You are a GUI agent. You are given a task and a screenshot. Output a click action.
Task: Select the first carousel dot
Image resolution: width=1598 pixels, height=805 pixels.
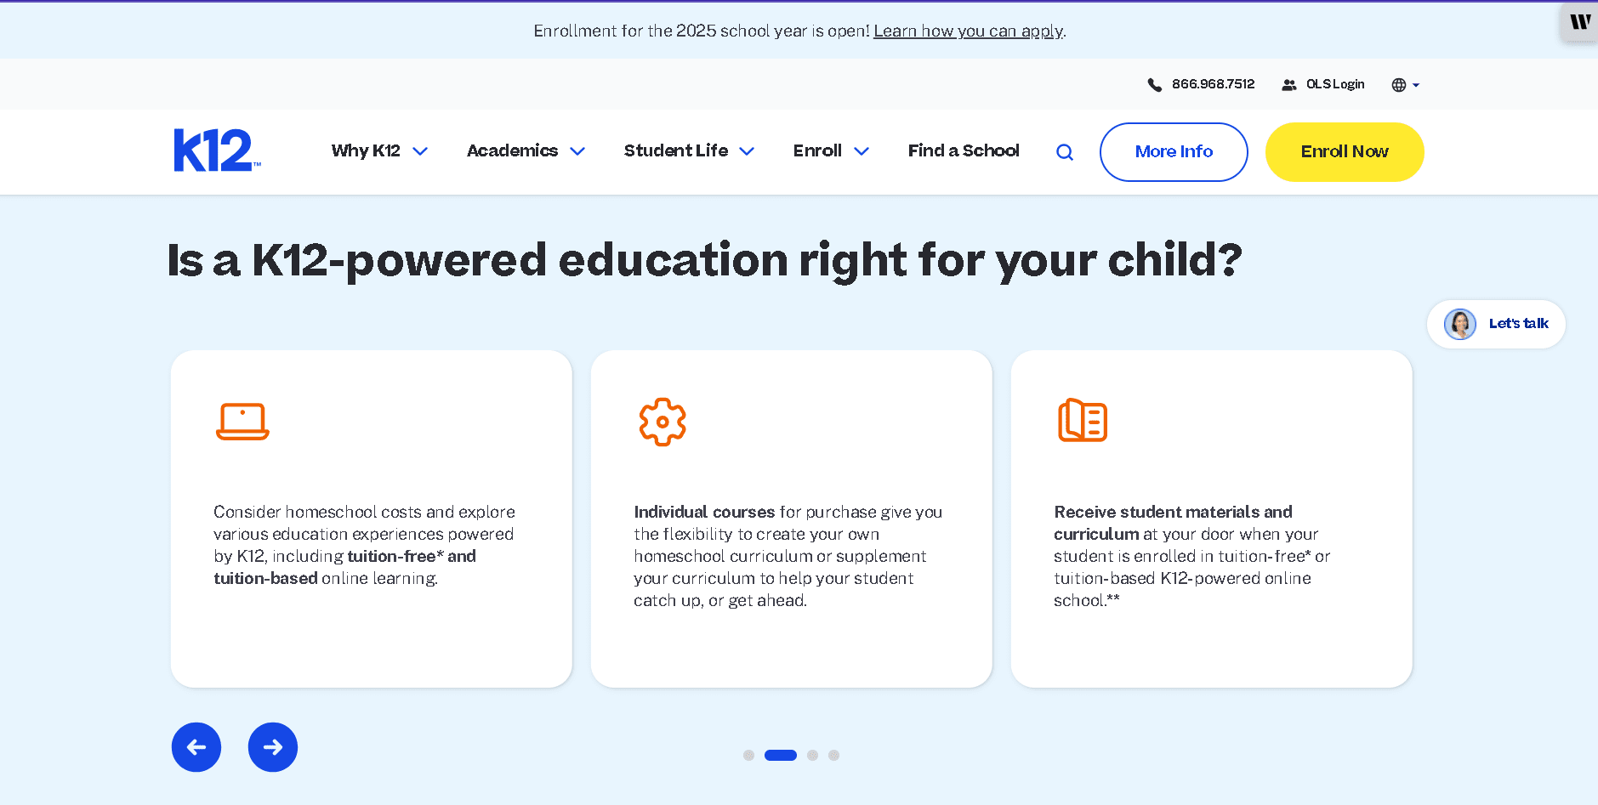click(748, 755)
